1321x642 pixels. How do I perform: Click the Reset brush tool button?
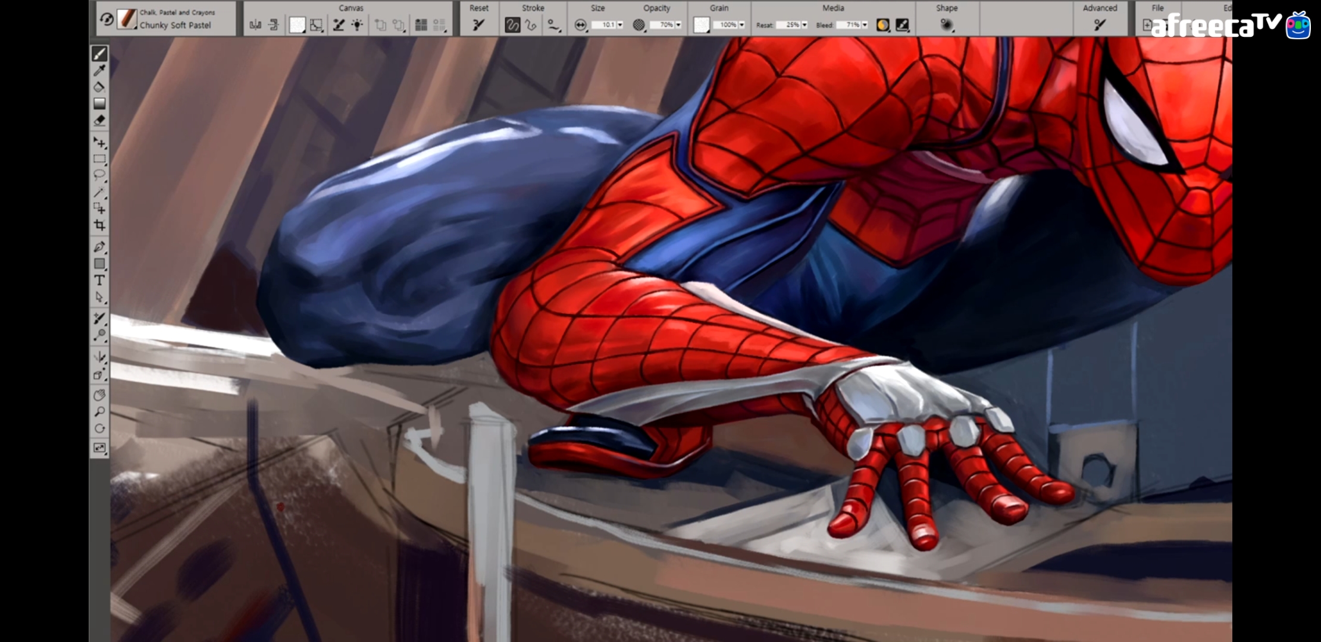point(478,25)
